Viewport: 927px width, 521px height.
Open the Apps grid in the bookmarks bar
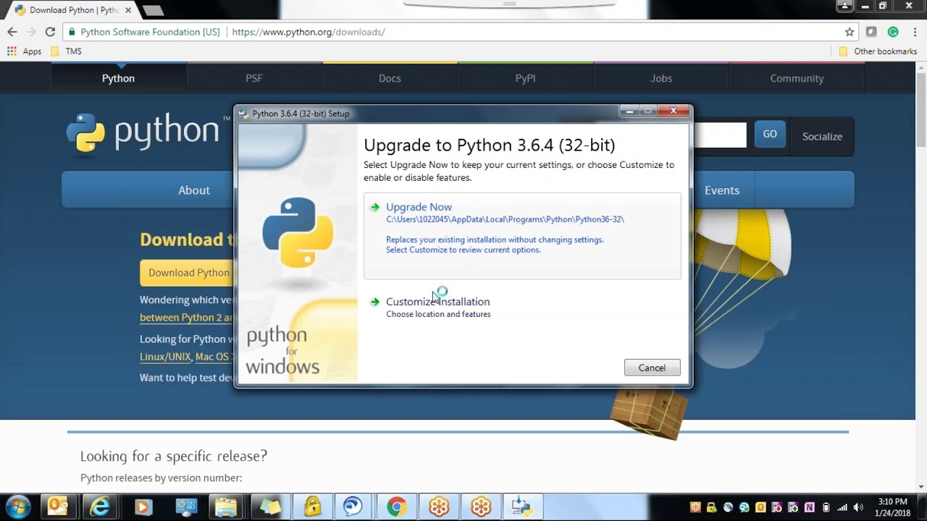(24, 51)
